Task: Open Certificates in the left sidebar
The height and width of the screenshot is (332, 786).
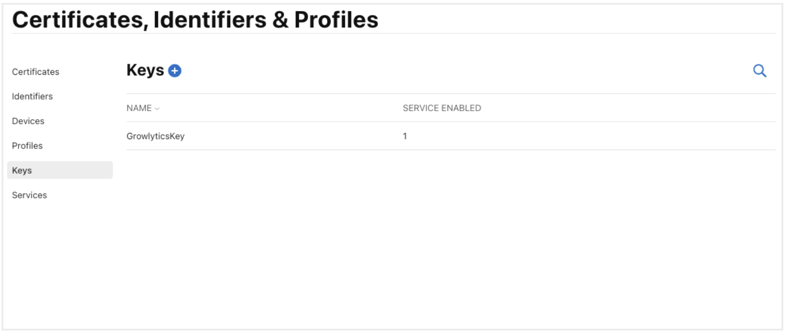Action: [x=35, y=72]
